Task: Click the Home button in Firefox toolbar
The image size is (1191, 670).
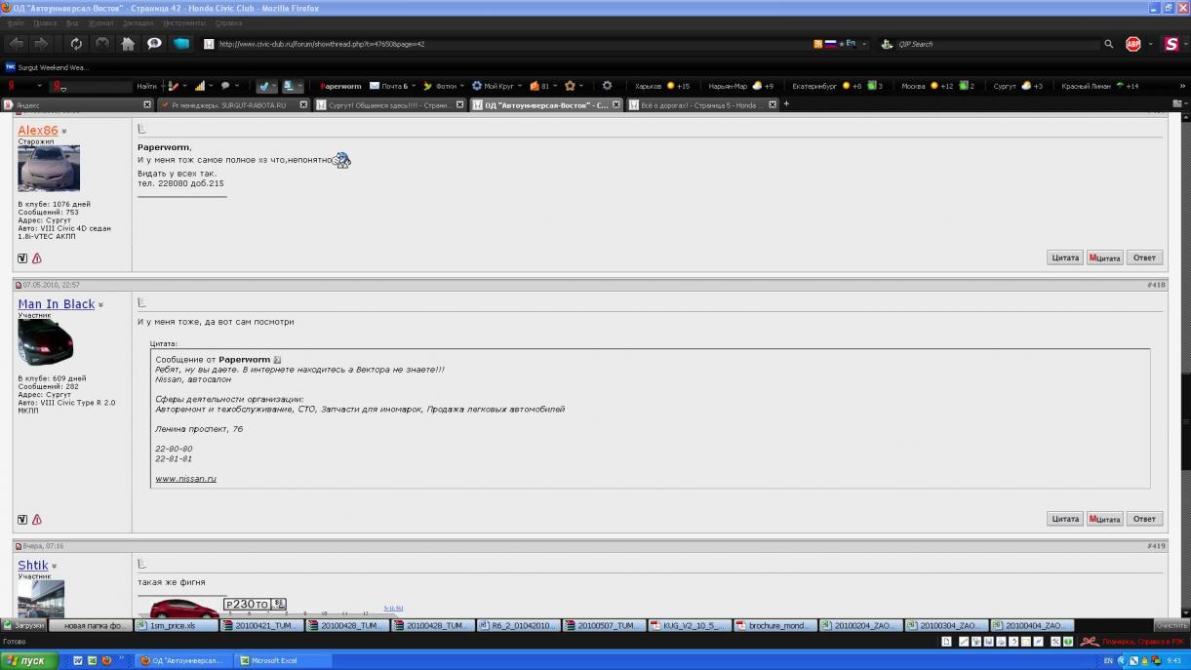Action: tap(128, 44)
